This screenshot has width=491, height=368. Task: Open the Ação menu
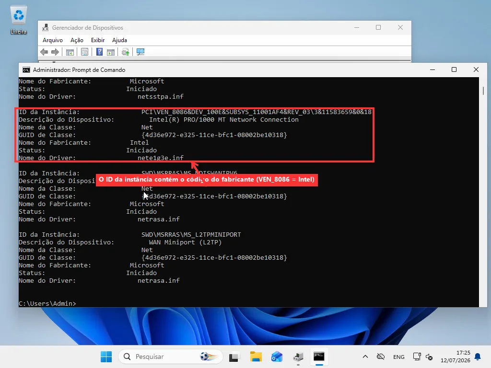coord(77,40)
